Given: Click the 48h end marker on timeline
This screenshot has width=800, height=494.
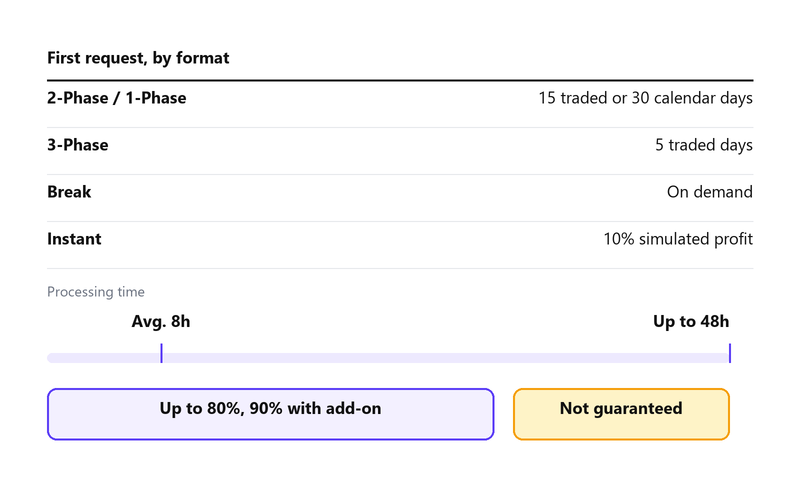Looking at the screenshot, I should tap(730, 353).
